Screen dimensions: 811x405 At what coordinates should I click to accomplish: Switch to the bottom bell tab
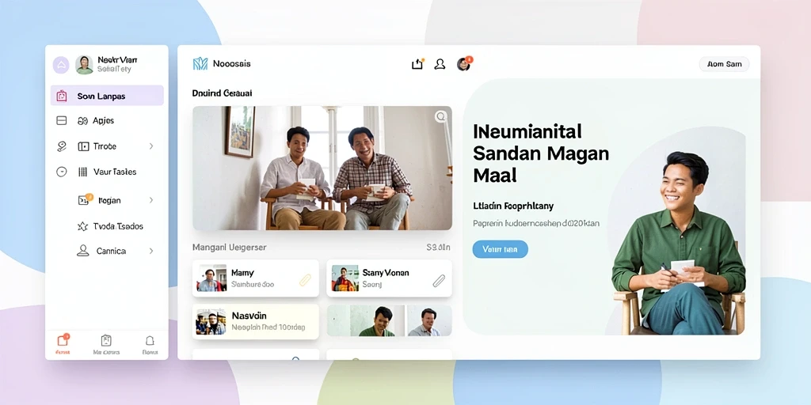tap(150, 344)
